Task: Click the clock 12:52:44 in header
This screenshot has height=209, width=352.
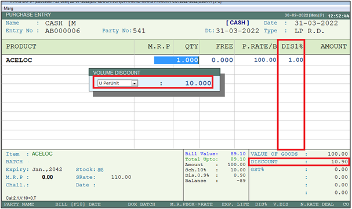Action: [x=339, y=16]
